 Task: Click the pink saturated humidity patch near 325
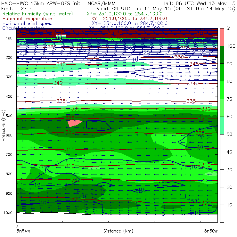74,123
